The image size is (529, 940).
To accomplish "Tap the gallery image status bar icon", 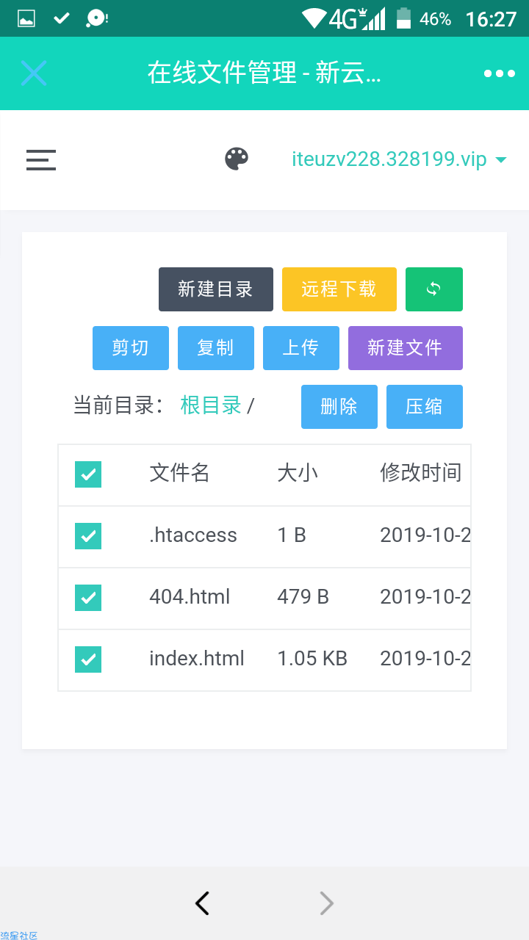I will [26, 18].
